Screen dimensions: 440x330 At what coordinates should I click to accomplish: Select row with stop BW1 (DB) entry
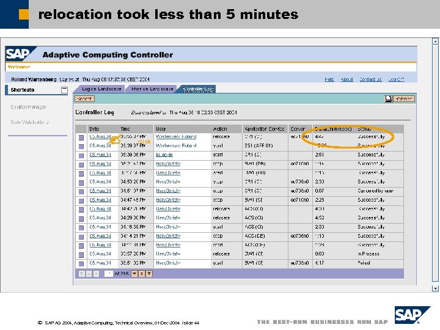point(81,165)
